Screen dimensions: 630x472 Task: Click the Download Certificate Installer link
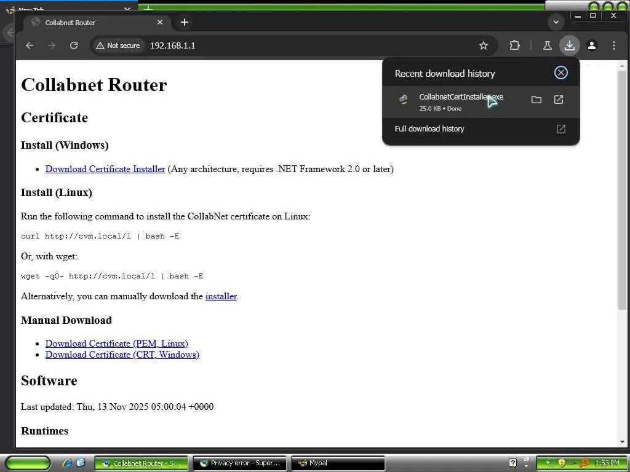click(105, 169)
